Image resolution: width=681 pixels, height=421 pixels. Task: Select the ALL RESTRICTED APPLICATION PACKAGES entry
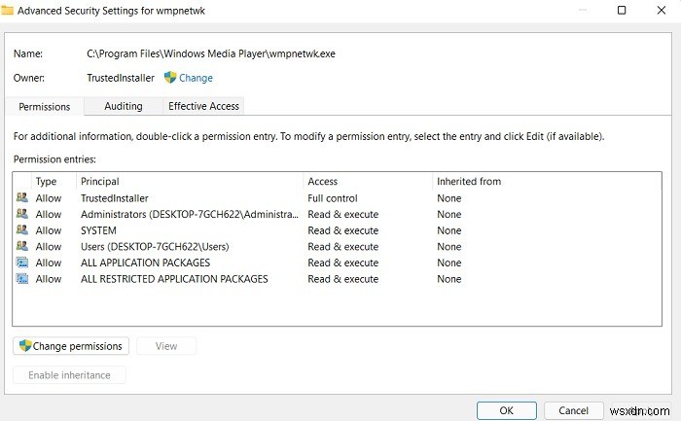[x=174, y=279]
